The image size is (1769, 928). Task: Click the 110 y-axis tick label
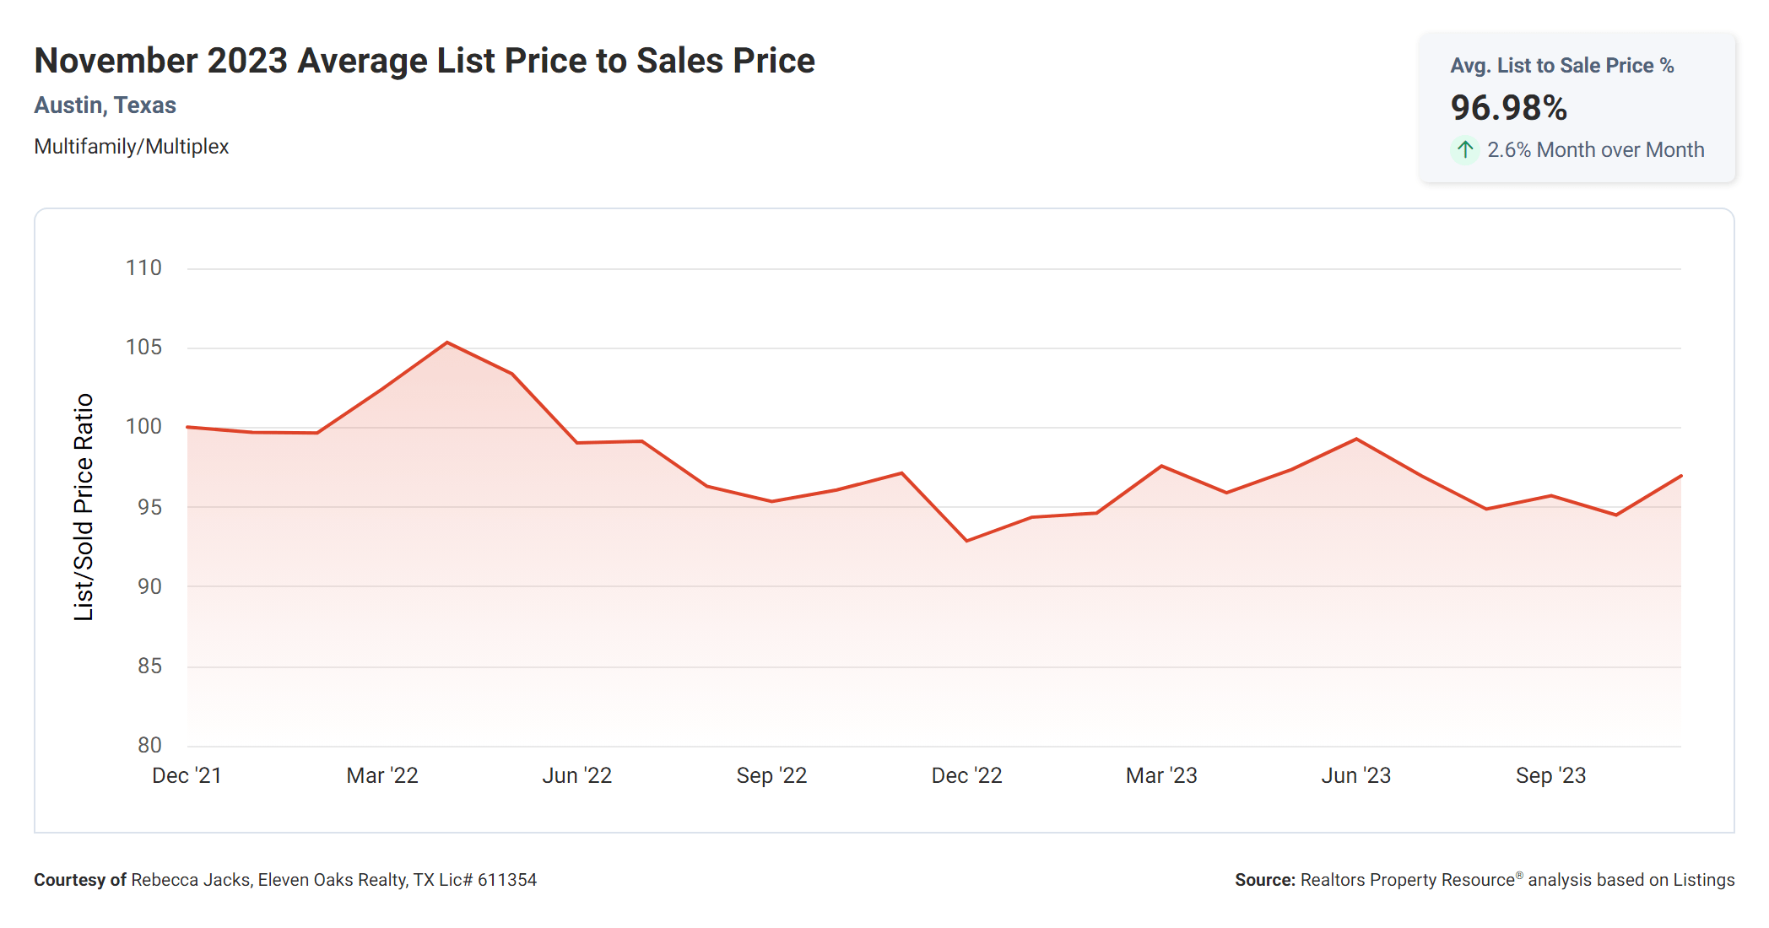coord(143,268)
